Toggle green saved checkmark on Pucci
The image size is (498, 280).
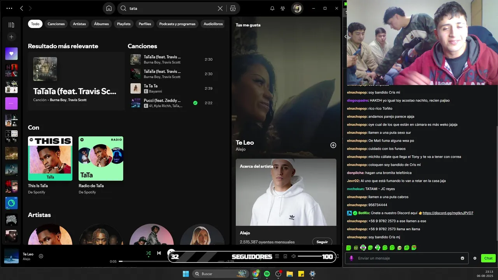(x=195, y=103)
